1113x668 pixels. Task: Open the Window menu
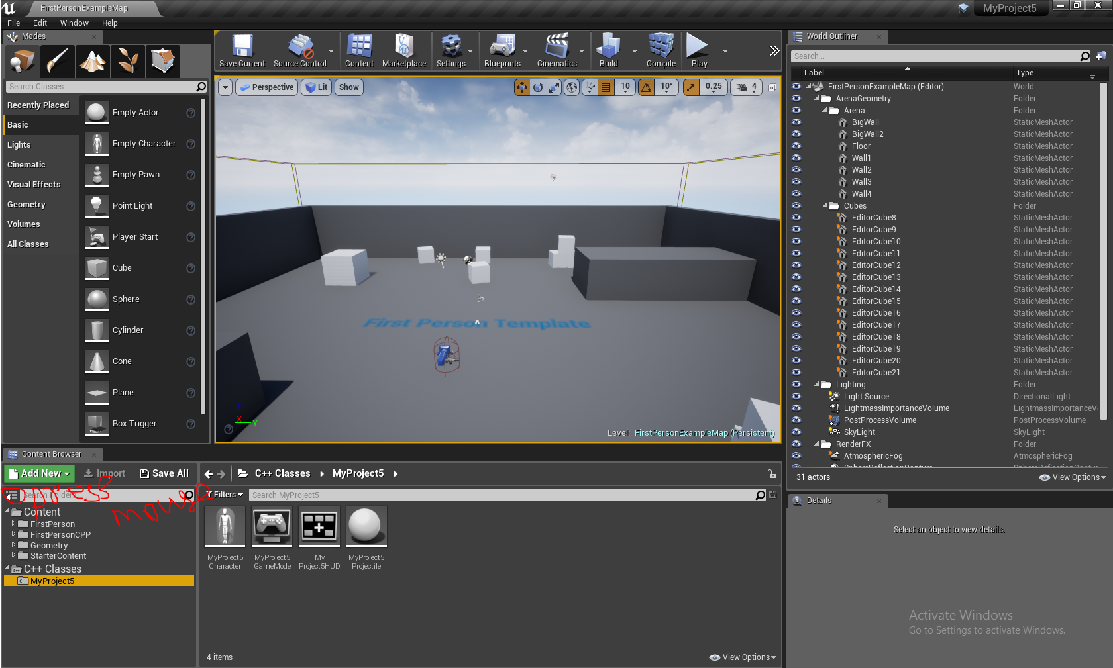(x=74, y=23)
